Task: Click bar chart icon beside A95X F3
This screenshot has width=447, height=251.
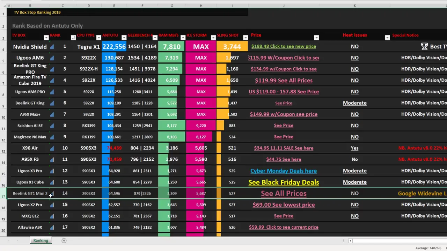Action: point(52,159)
